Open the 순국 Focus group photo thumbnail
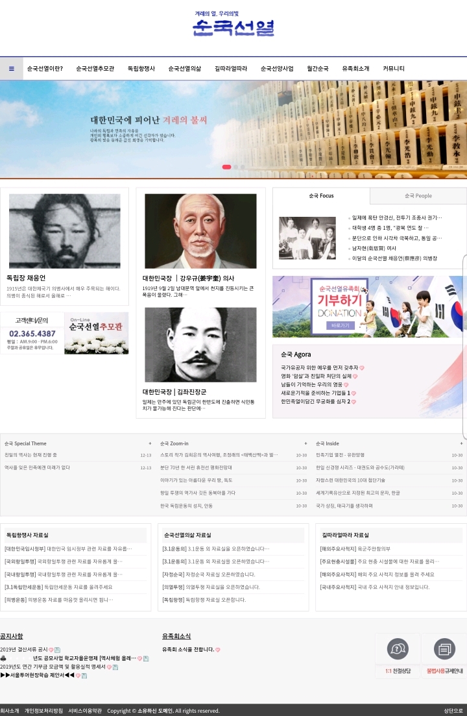This screenshot has height=716, width=467. (x=307, y=238)
